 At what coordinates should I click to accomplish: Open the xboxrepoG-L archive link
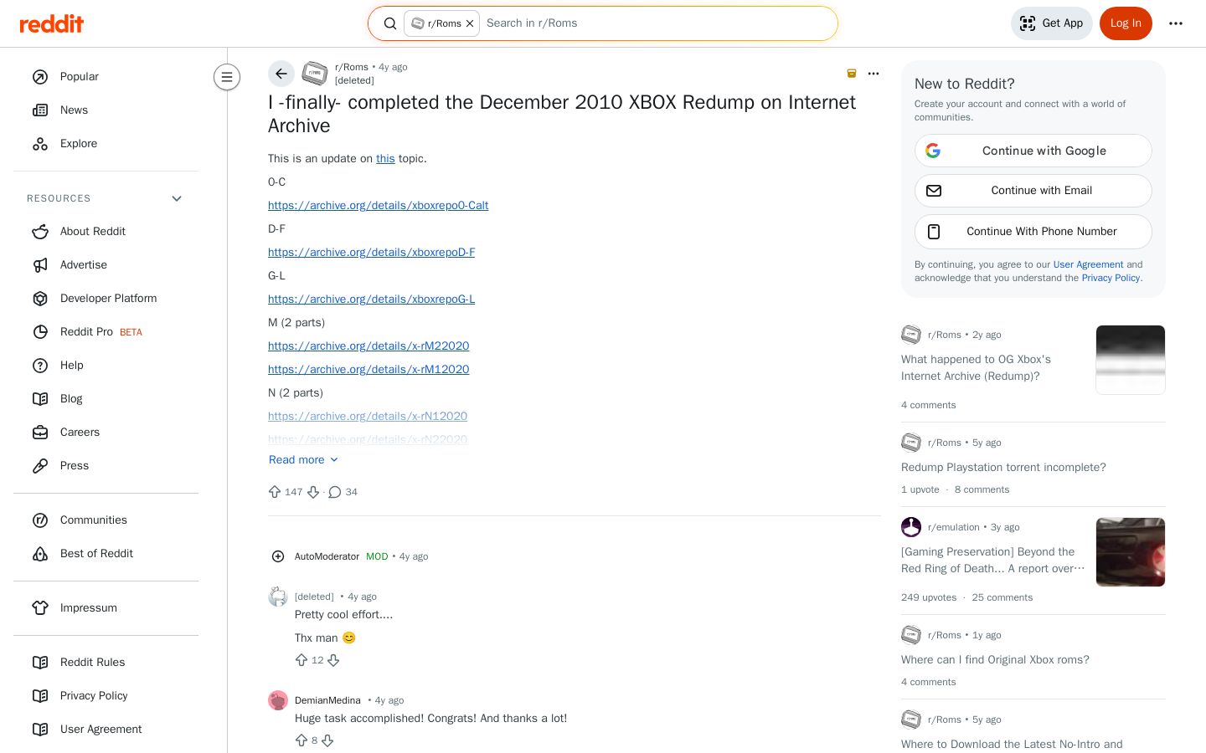click(x=371, y=300)
